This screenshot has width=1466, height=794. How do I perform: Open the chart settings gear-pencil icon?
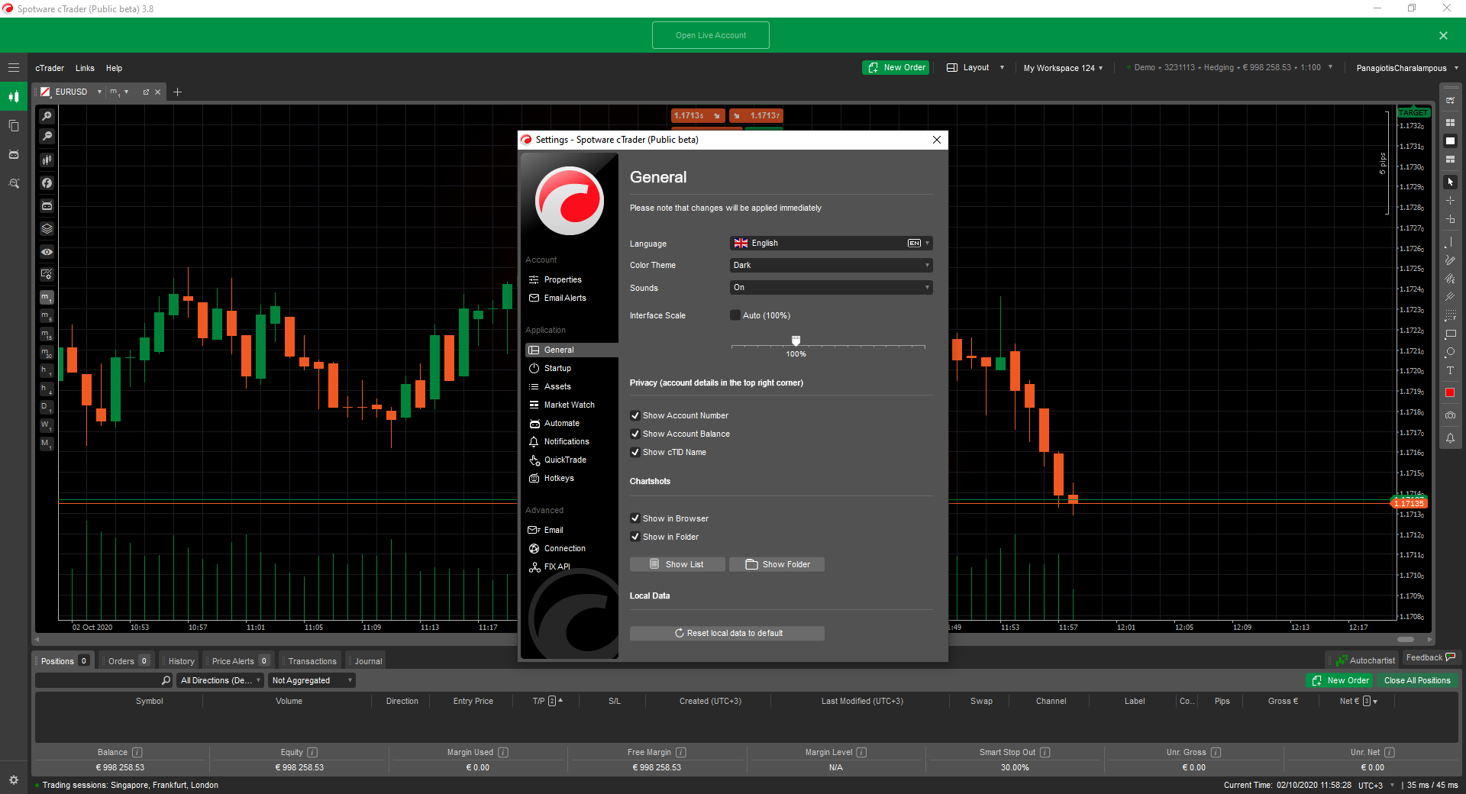[x=47, y=274]
